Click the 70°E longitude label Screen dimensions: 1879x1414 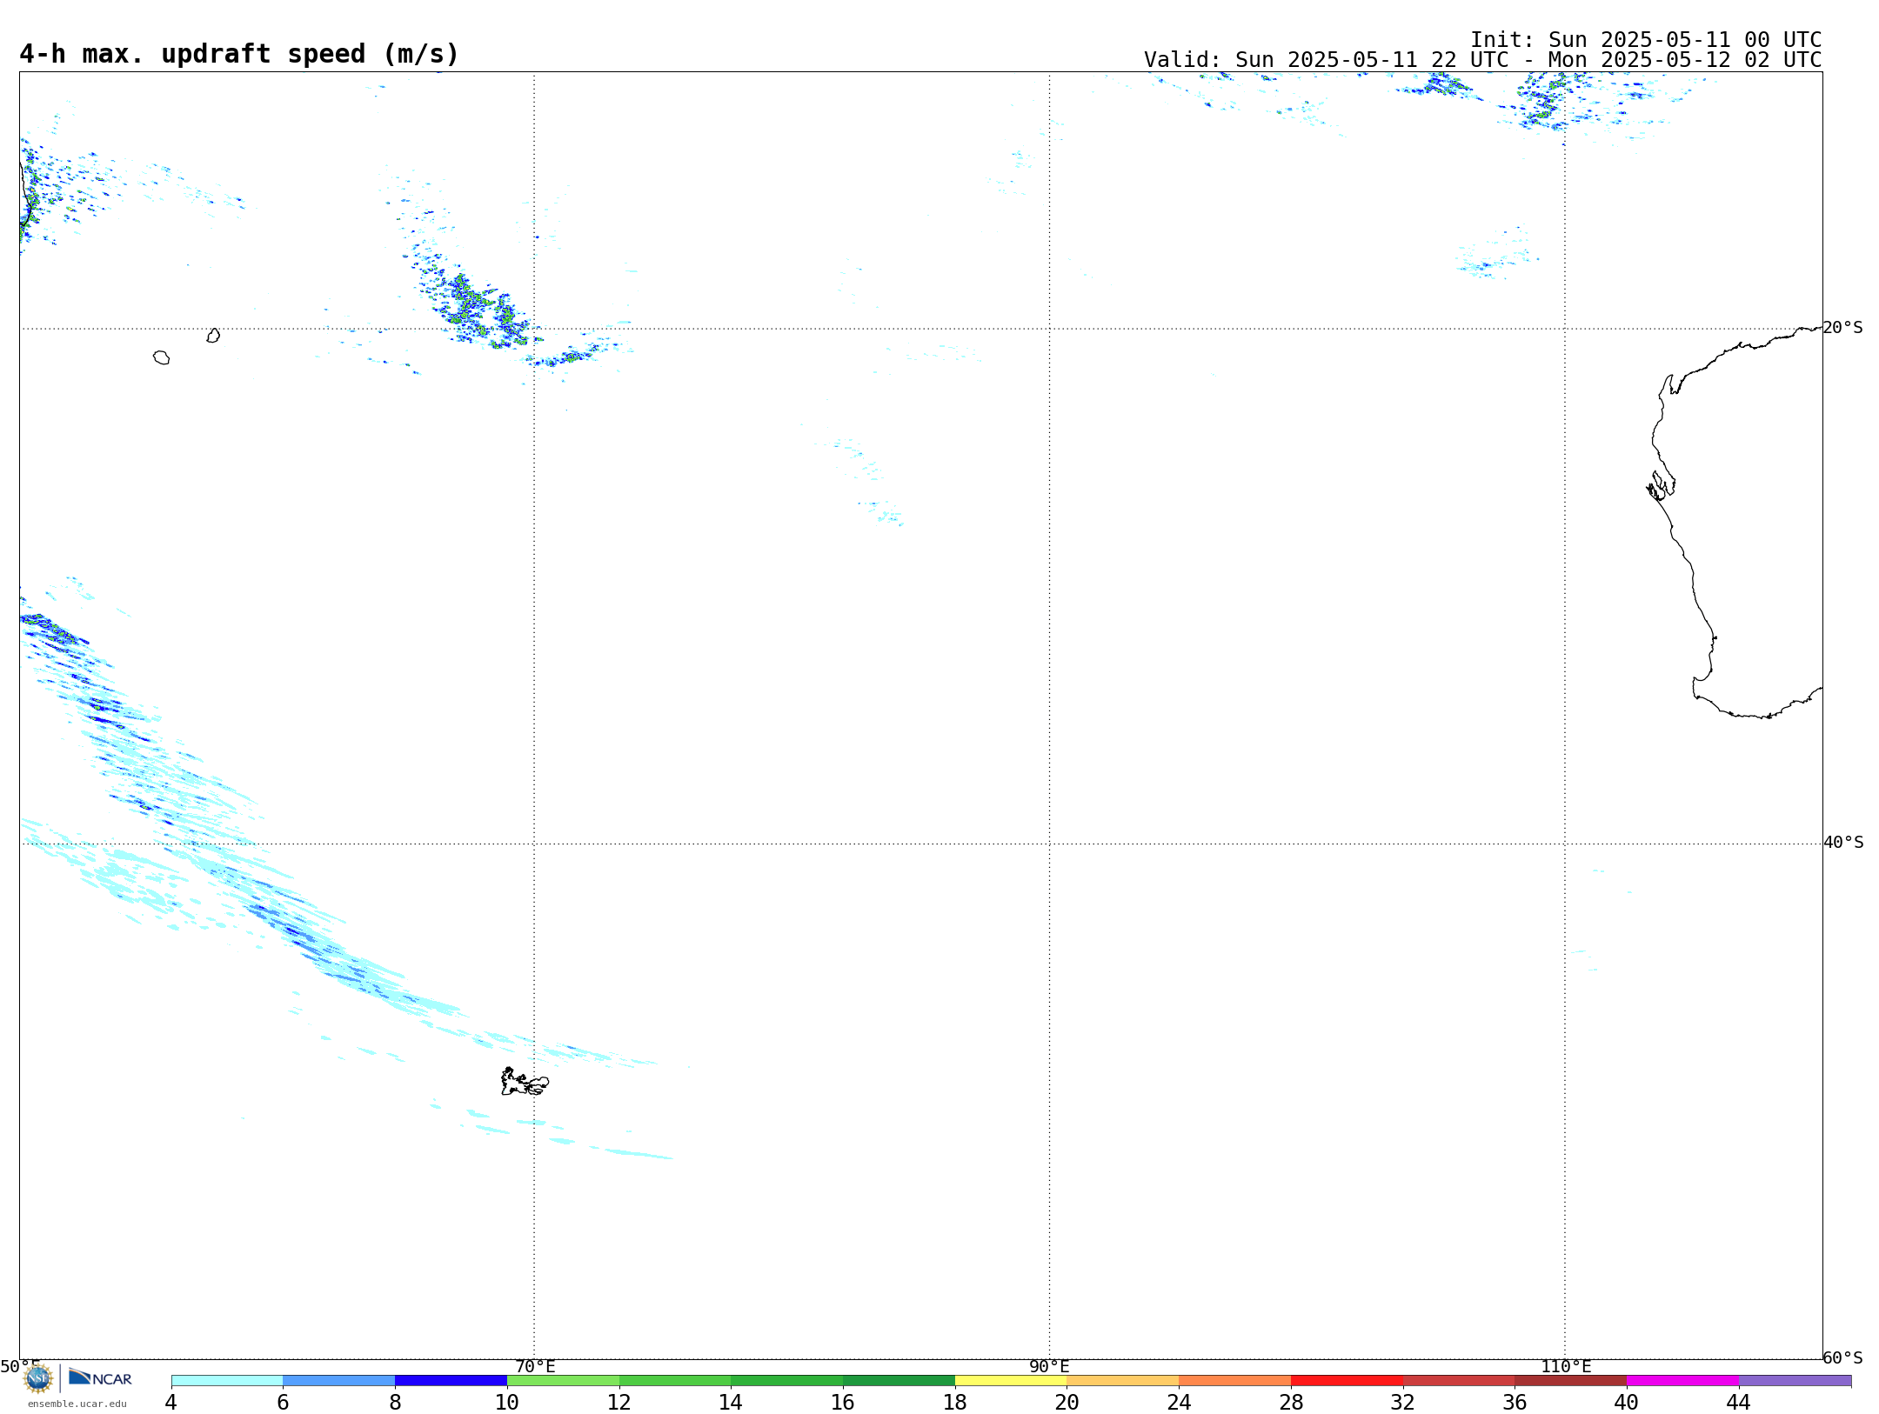[535, 1366]
